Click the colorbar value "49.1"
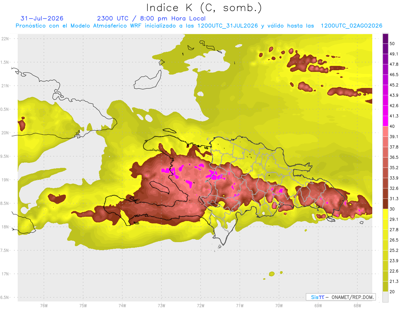Image resolution: width=401 pixels, height=310 pixels. (x=394, y=54)
